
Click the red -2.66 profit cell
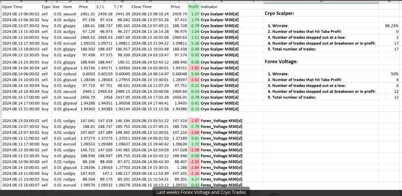click(x=194, y=132)
